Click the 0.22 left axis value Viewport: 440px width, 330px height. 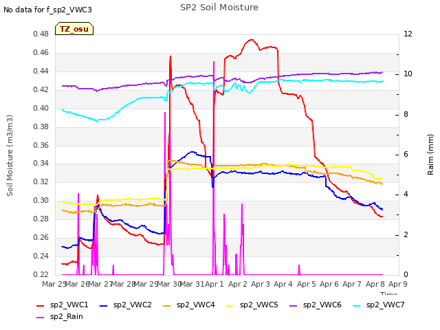point(41,275)
